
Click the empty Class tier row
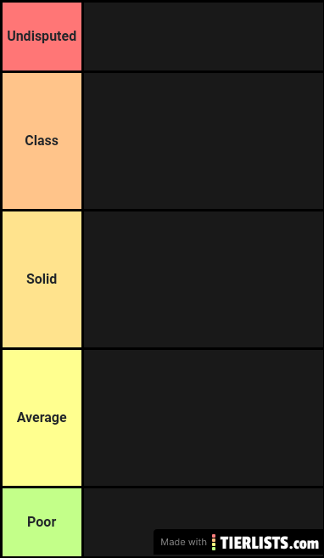click(x=204, y=141)
